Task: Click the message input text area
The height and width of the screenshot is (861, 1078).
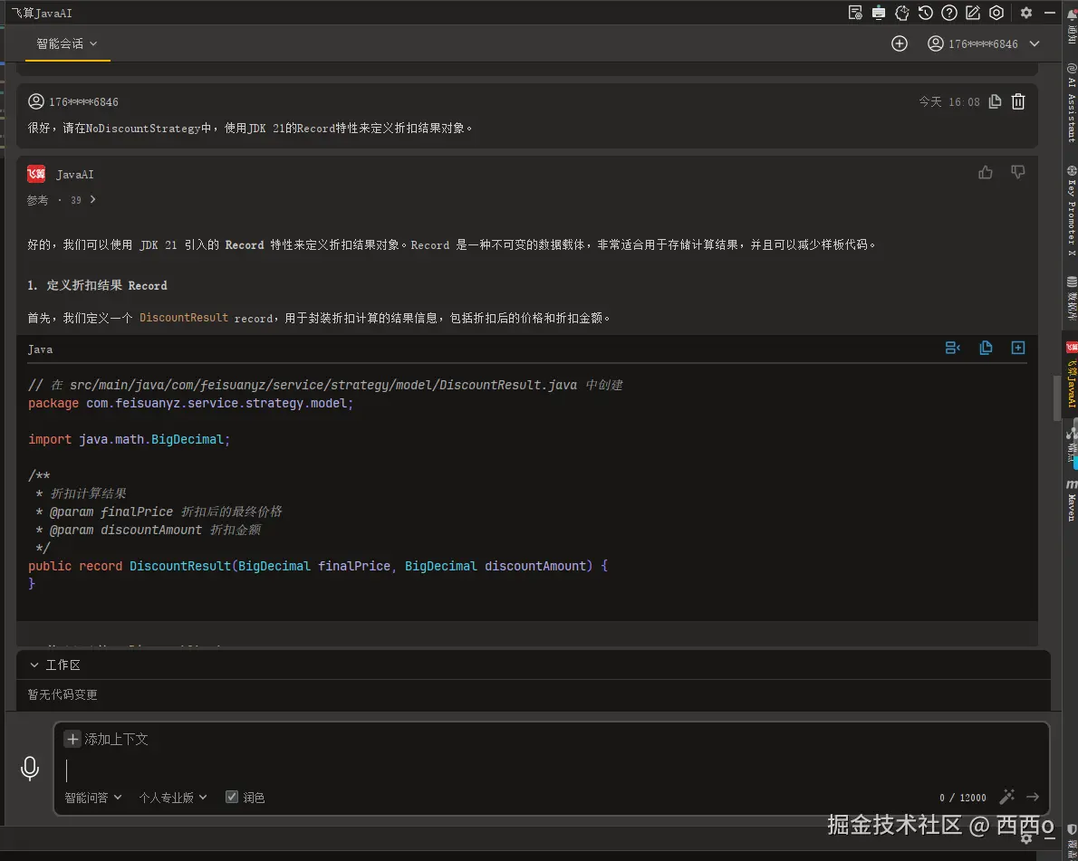Action: pyautogui.click(x=550, y=770)
